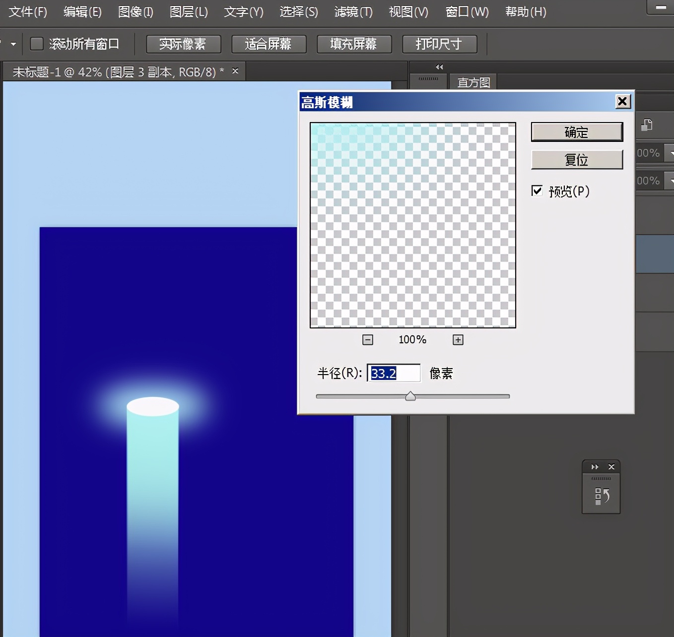The width and height of the screenshot is (674, 637).
Task: Collapse the panel dock double-arrow
Action: pyautogui.click(x=439, y=67)
